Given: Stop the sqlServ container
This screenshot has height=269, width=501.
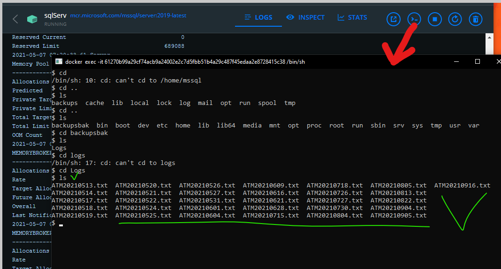Looking at the screenshot, I should (434, 19).
